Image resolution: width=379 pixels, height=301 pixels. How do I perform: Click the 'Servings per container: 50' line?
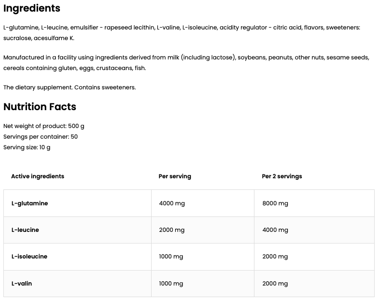[41, 137]
